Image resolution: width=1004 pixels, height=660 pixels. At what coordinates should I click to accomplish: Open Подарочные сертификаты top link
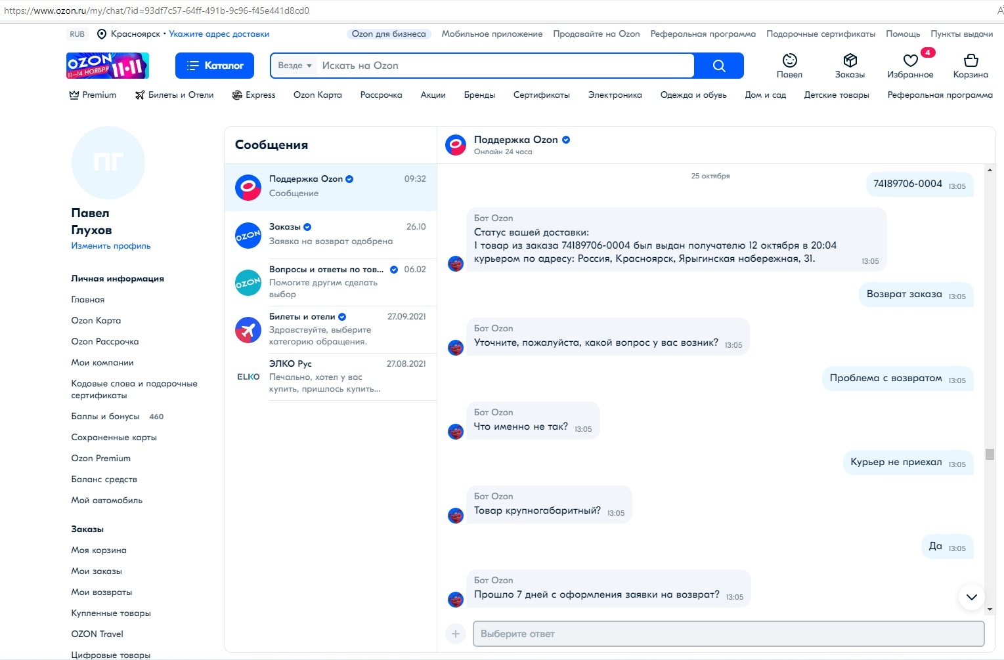pyautogui.click(x=821, y=34)
